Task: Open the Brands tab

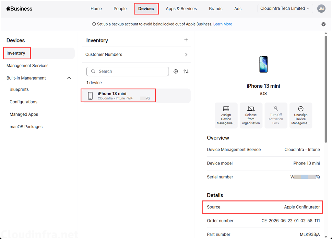Action: click(216, 9)
